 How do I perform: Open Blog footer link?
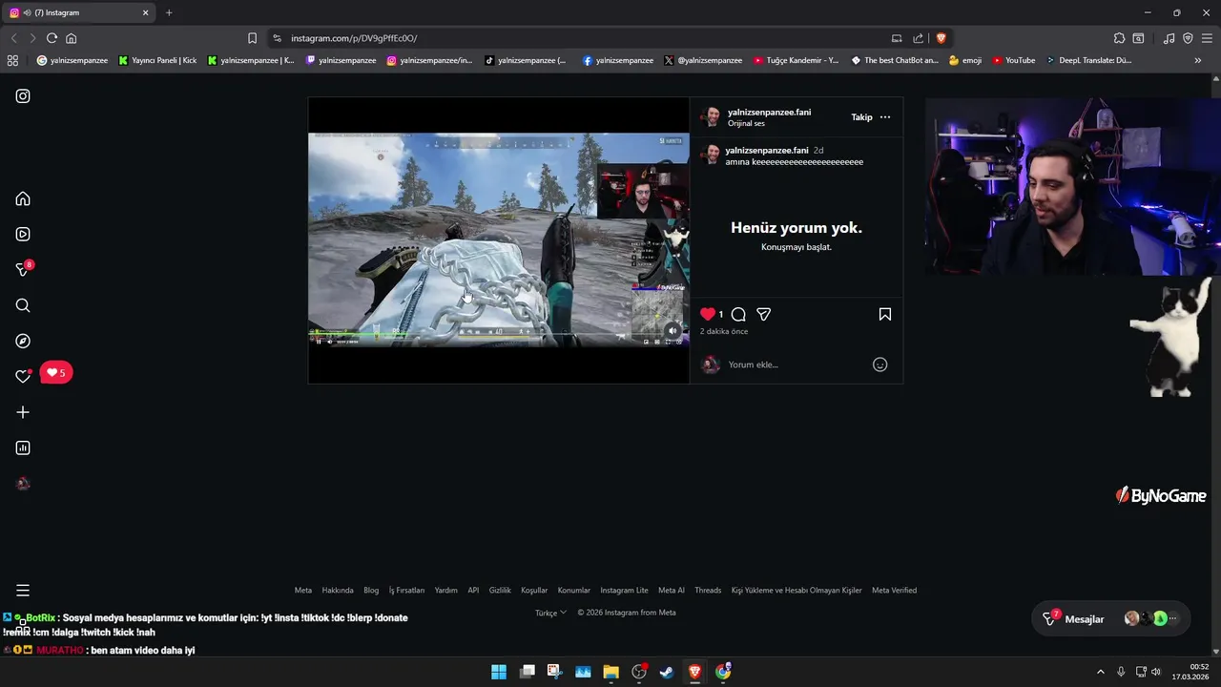click(371, 591)
